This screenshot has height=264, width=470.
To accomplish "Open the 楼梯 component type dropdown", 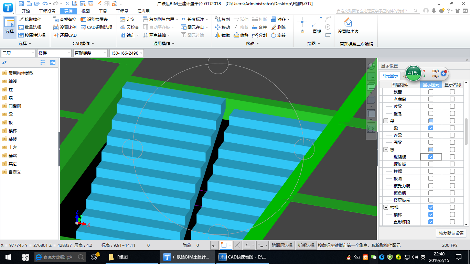I will [x=54, y=53].
